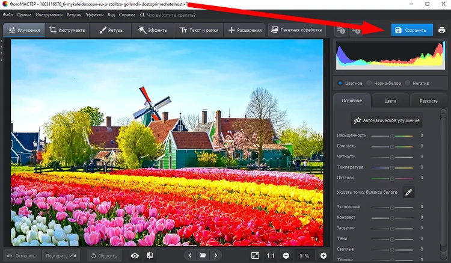Select the Негатив radio button
The image size is (451, 263).
pyautogui.click(x=408, y=83)
